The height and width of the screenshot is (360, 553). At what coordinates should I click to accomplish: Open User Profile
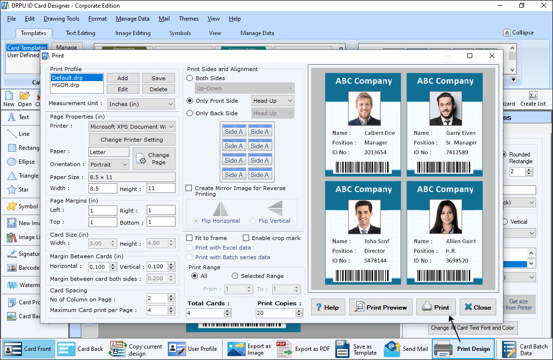(192, 349)
